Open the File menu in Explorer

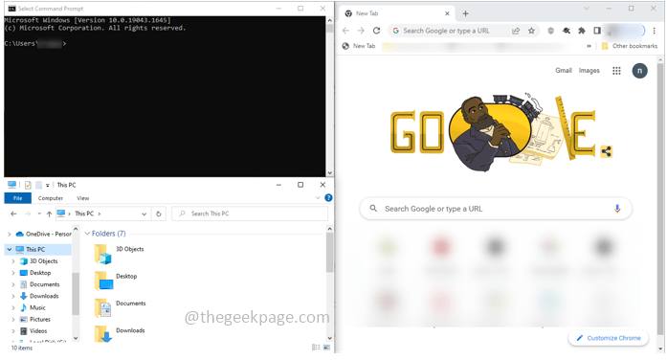[x=18, y=198]
